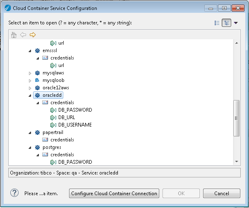Screen dimensions: 249x208
Task: Click the Cancel button
Action: [222, 194]
